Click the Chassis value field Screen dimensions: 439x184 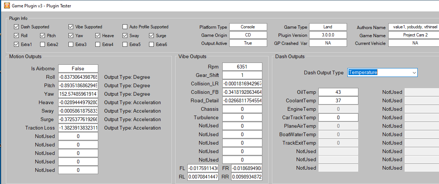click(242, 109)
